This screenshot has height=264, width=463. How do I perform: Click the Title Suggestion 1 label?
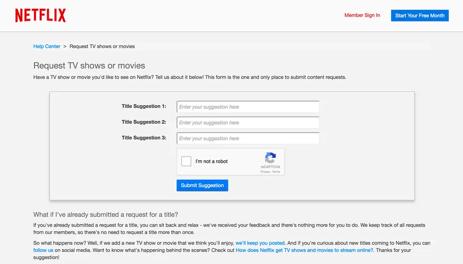144,107
